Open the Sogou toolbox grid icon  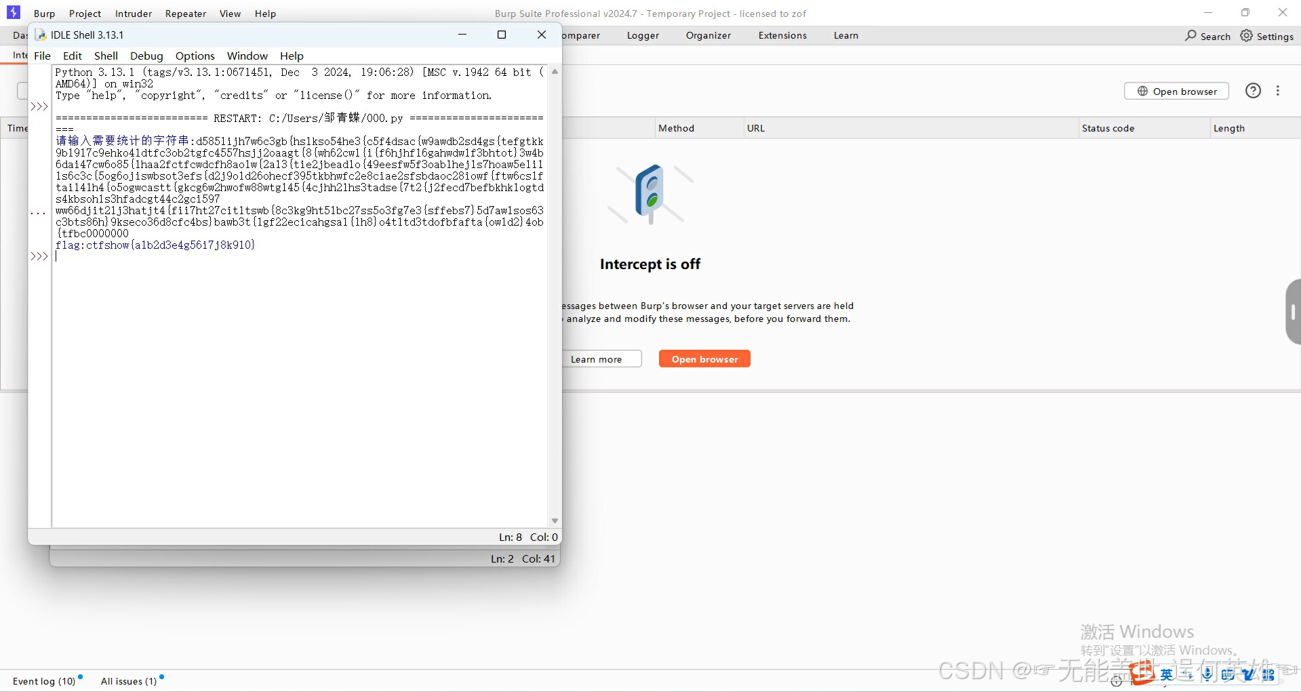(1268, 674)
